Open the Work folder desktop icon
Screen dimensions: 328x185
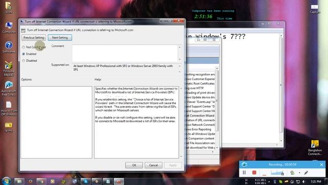tap(9, 8)
